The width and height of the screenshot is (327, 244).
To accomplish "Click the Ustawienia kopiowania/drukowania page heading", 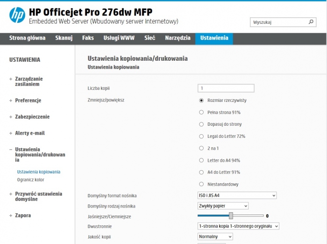I will [x=138, y=58].
